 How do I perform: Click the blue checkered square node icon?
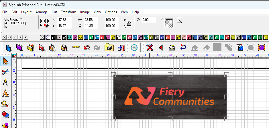pyautogui.click(x=240, y=47)
